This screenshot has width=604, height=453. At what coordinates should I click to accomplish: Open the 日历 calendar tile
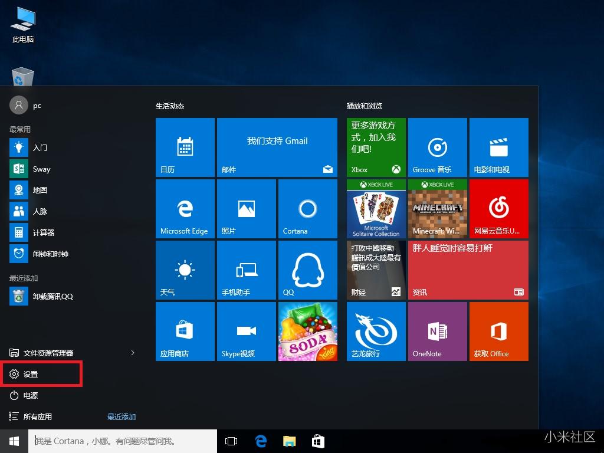[185, 147]
